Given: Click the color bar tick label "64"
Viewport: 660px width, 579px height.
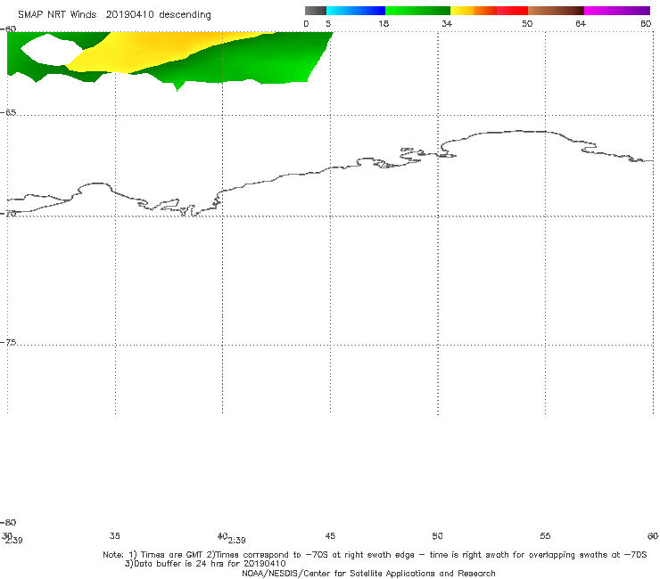Looking at the screenshot, I should tap(581, 24).
